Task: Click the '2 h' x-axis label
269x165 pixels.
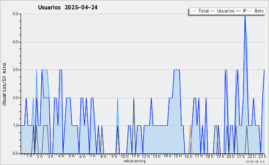Action: coord(39,157)
